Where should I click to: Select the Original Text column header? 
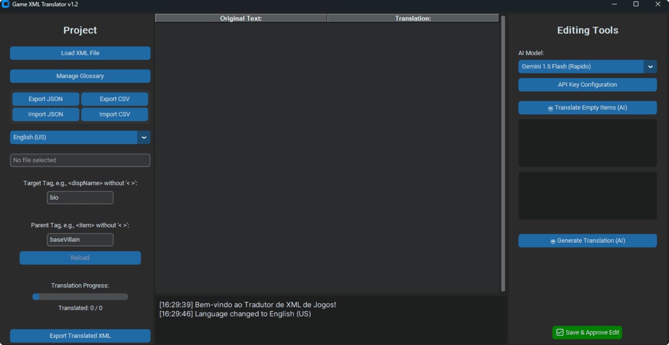point(241,18)
